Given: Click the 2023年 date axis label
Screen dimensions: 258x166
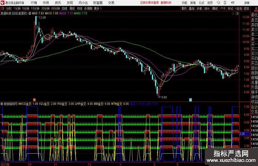Looking at the screenshot, I should (5, 164).
